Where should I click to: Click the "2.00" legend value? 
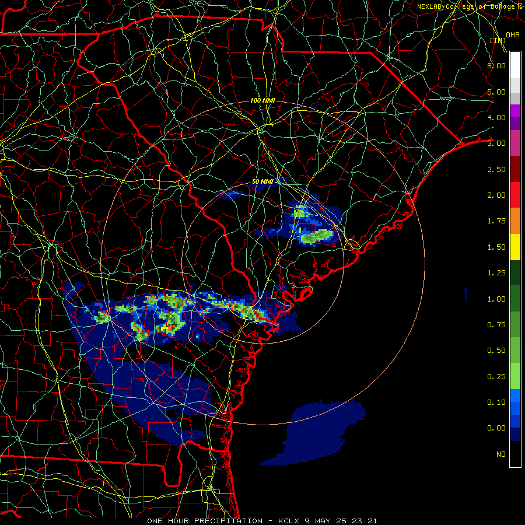point(496,195)
